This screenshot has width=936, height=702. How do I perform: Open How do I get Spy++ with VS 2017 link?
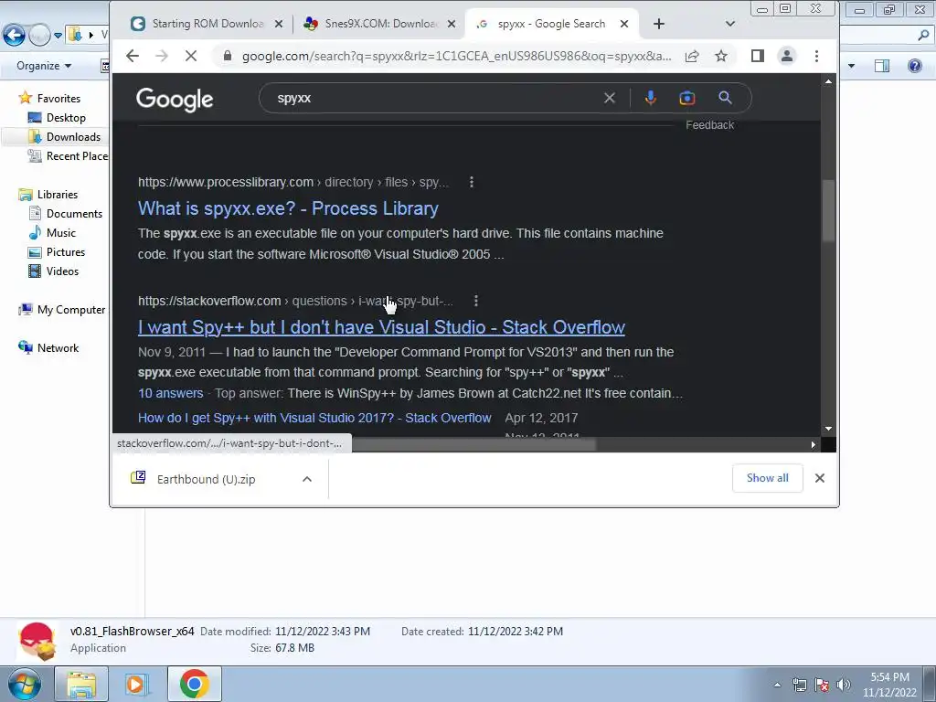[x=314, y=418]
